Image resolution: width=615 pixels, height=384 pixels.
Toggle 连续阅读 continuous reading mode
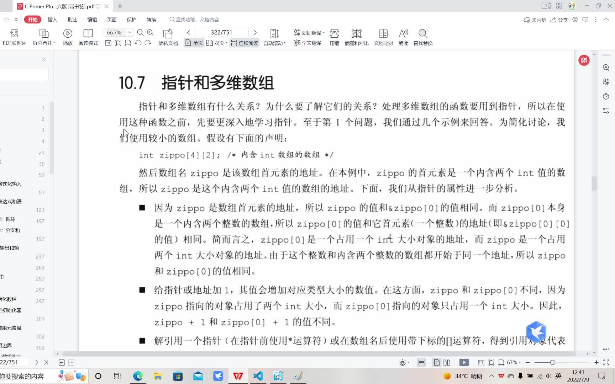pyautogui.click(x=244, y=43)
